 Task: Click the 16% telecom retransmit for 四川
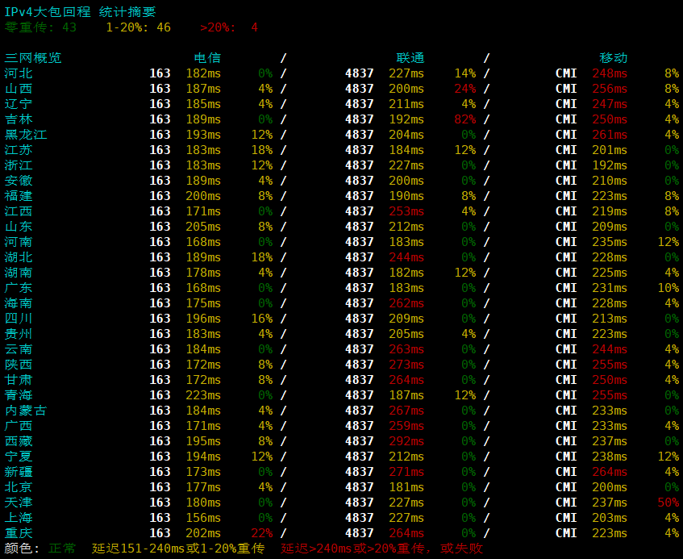(x=262, y=319)
